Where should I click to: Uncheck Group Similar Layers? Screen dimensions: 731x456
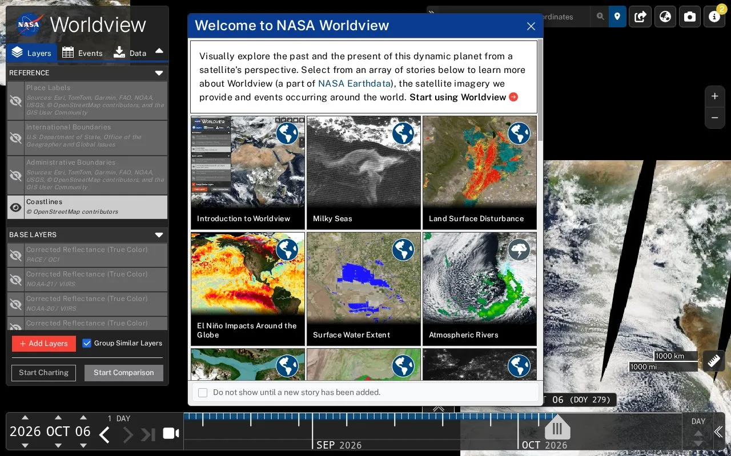point(87,343)
